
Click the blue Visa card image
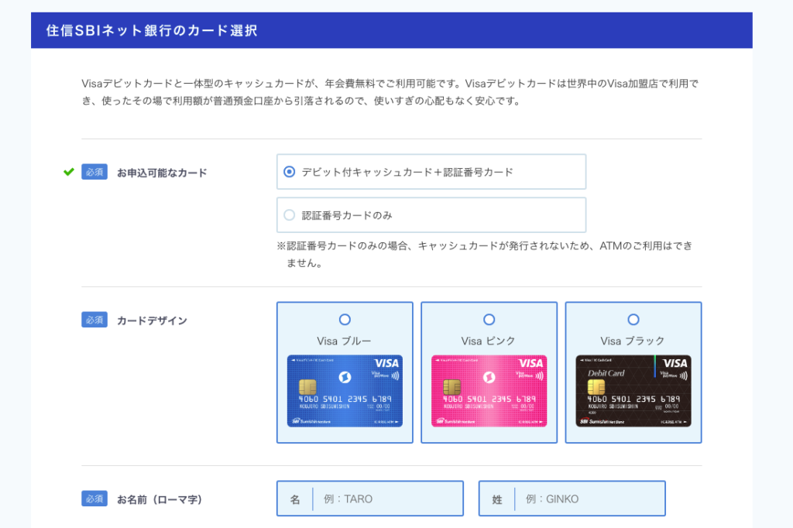(x=345, y=391)
